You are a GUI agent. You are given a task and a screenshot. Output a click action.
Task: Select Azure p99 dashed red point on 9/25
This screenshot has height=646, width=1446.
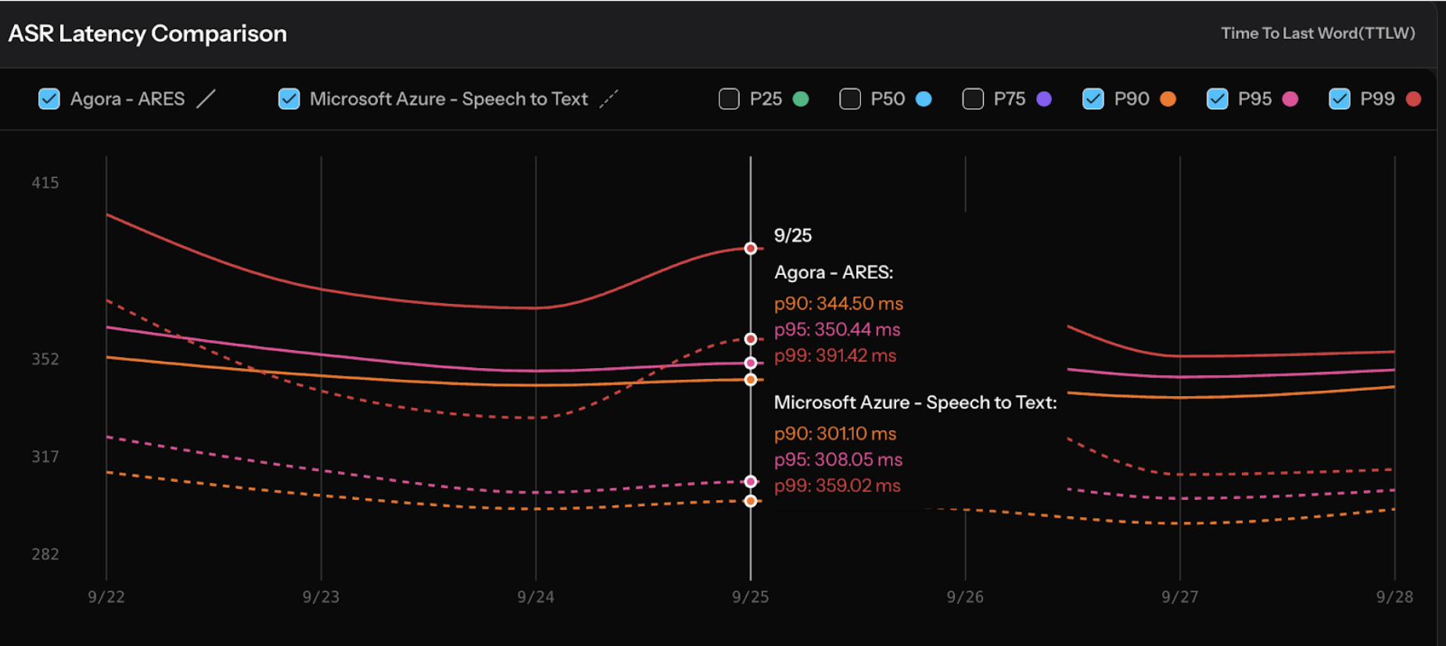point(751,339)
